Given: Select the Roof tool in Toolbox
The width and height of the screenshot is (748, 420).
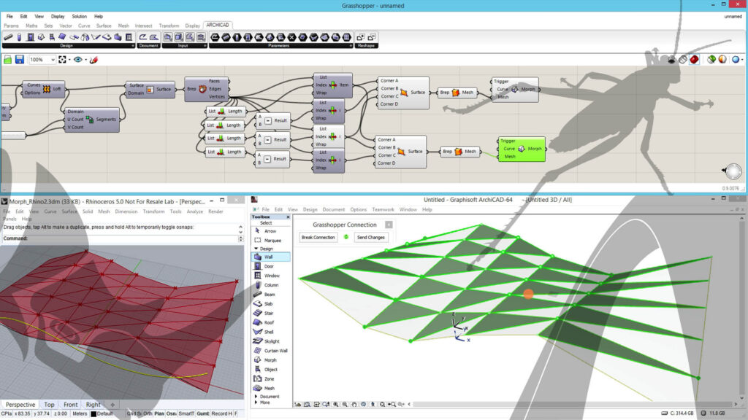Looking at the screenshot, I should point(270,322).
